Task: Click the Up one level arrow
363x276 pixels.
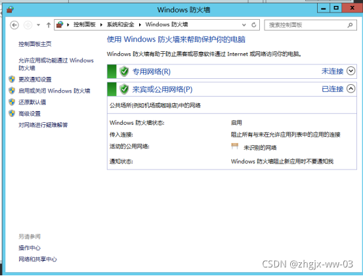Action: [49, 25]
